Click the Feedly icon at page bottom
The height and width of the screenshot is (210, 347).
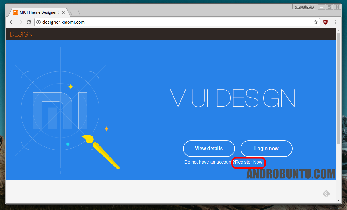click(x=326, y=193)
